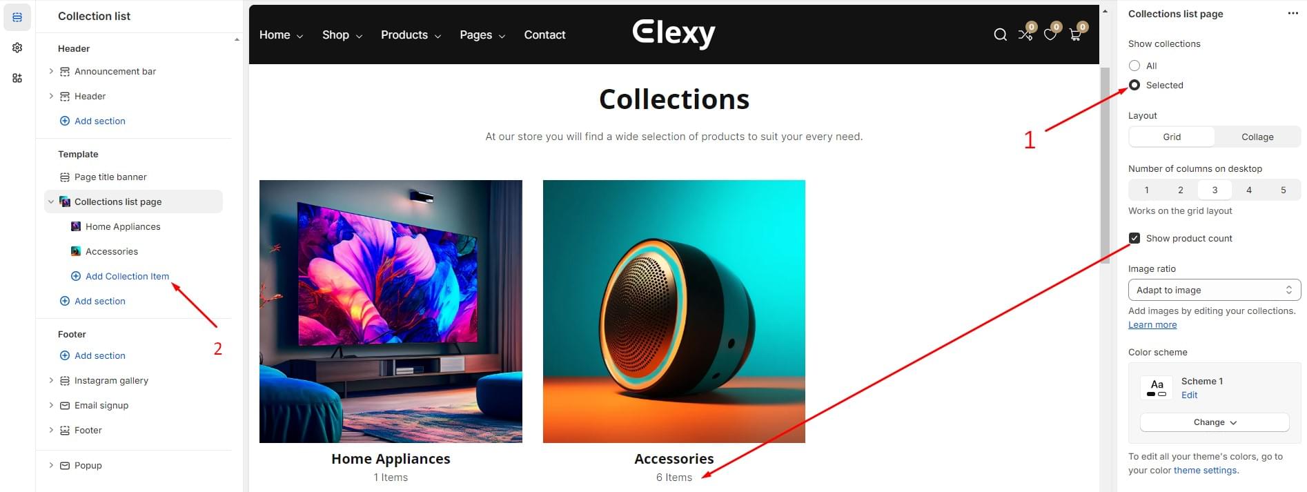This screenshot has width=1307, height=492.
Task: Click the Add Collection Item link
Action: 127,276
